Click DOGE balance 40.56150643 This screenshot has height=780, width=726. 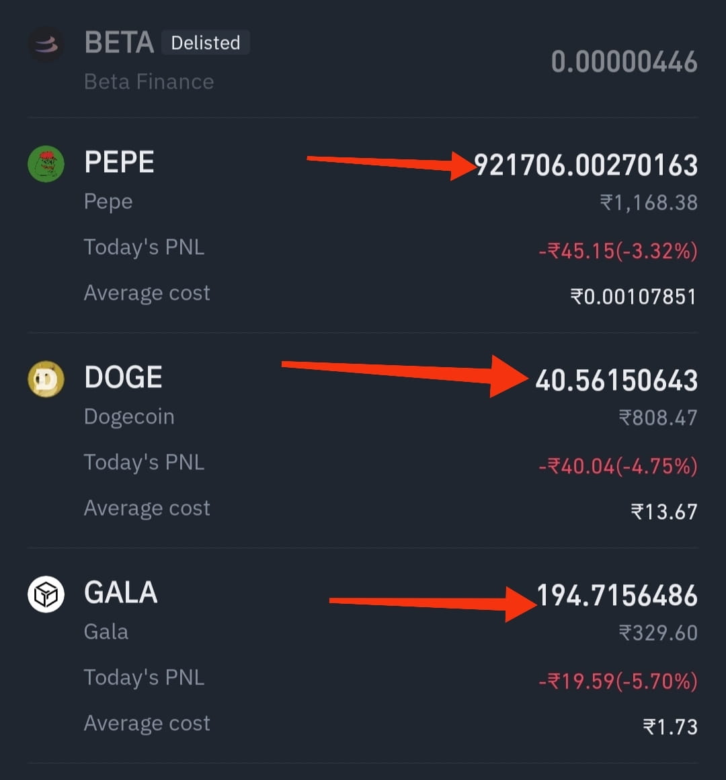616,381
